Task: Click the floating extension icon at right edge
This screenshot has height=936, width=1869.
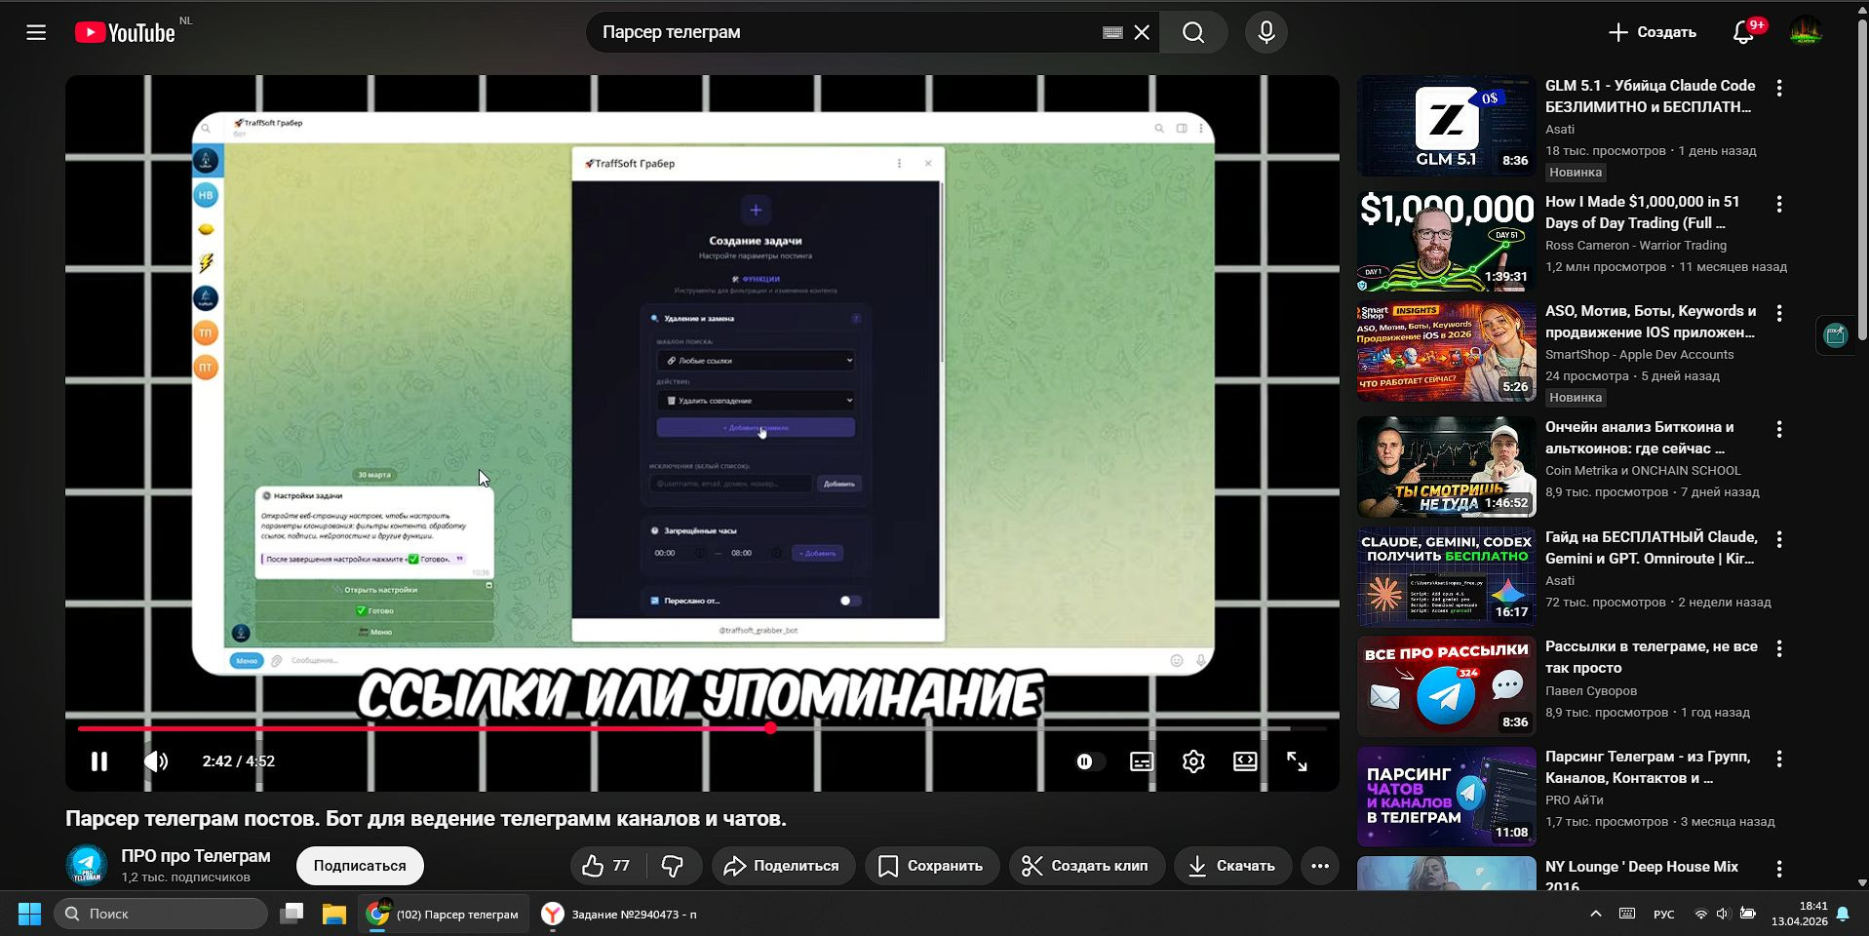Action: coord(1836,335)
